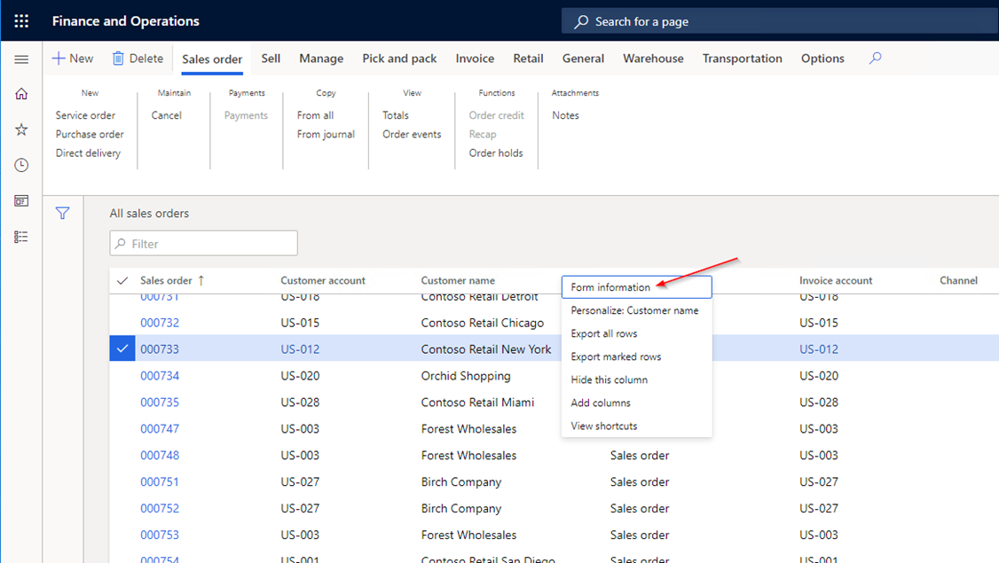Open Recent clock icon in the sidebar
Screen dimensions: 999x563
(x=21, y=165)
